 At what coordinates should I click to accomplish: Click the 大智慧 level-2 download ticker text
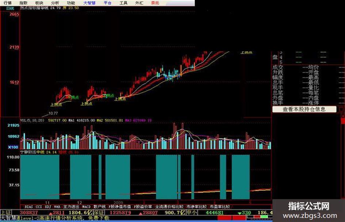pos(55,218)
